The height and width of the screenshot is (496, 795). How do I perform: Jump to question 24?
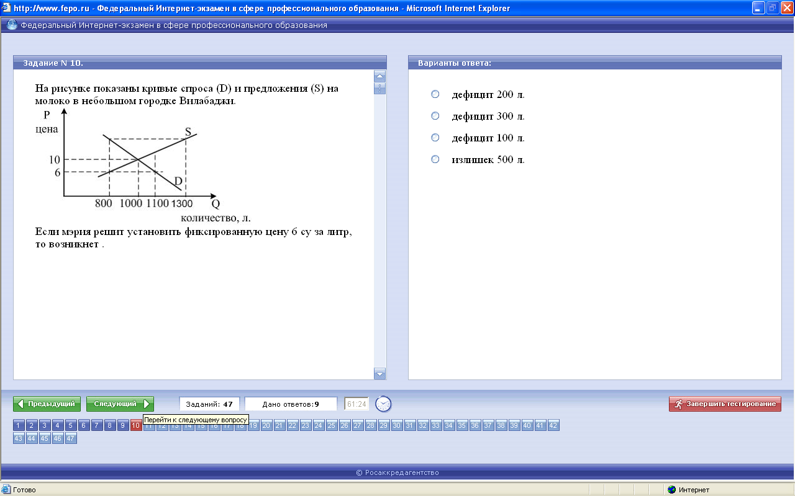pos(319,425)
